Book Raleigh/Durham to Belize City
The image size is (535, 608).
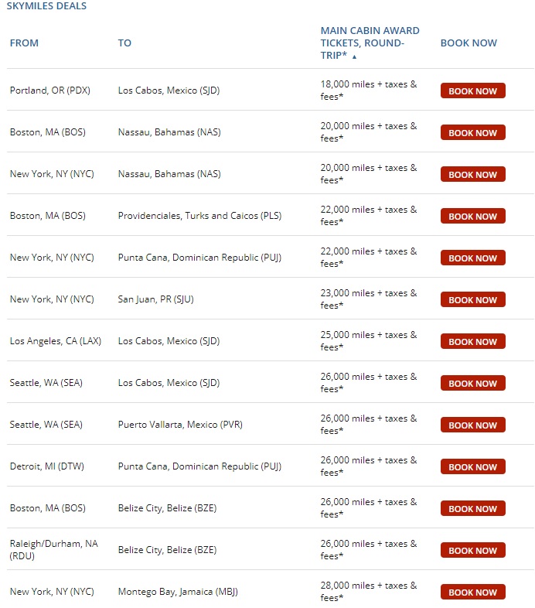pos(472,551)
